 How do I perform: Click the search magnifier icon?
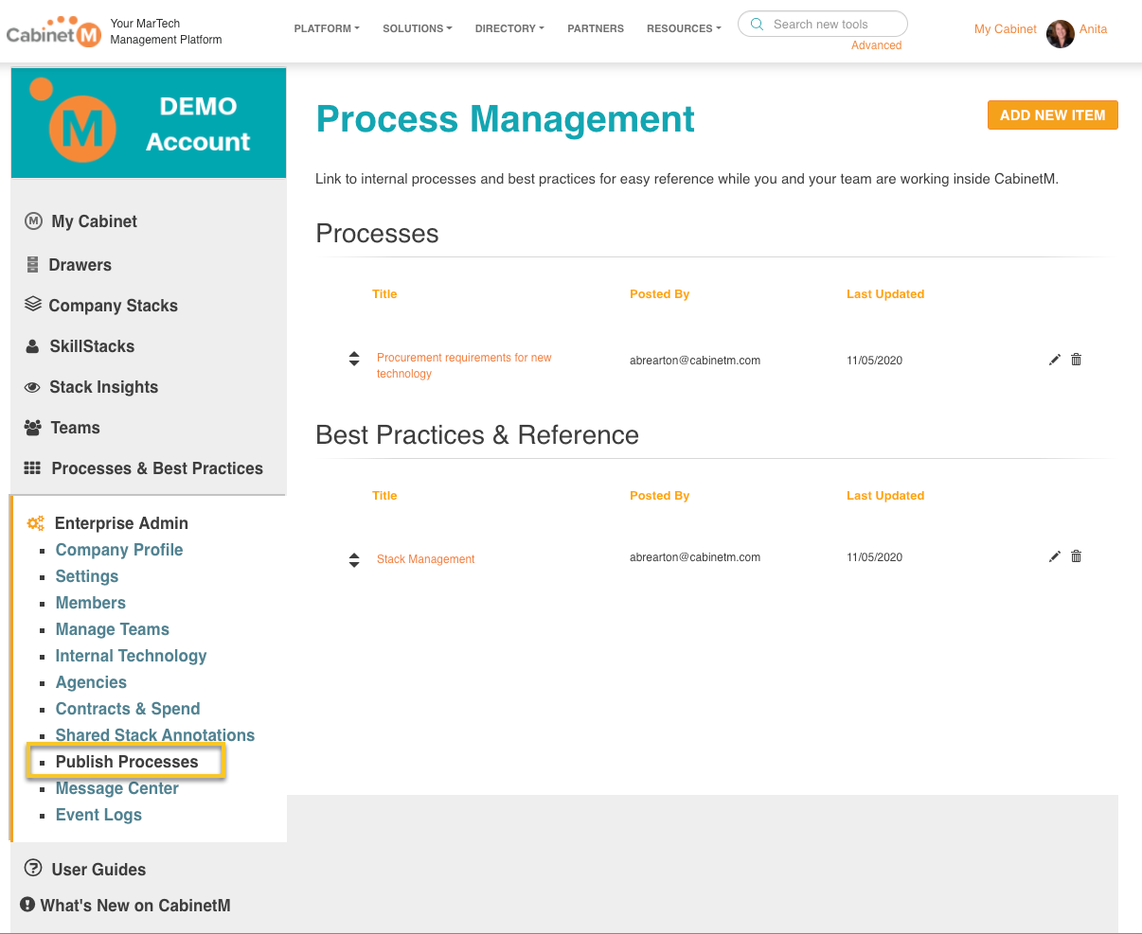pyautogui.click(x=757, y=25)
